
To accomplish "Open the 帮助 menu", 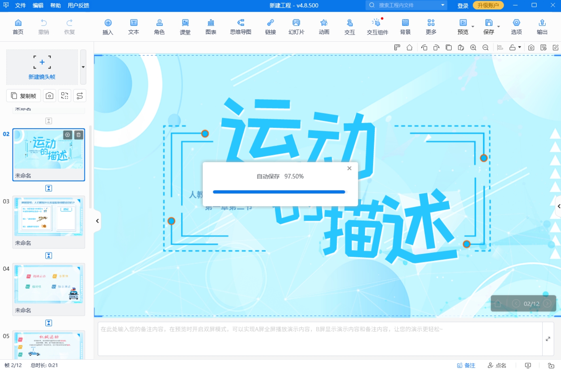I will (56, 5).
